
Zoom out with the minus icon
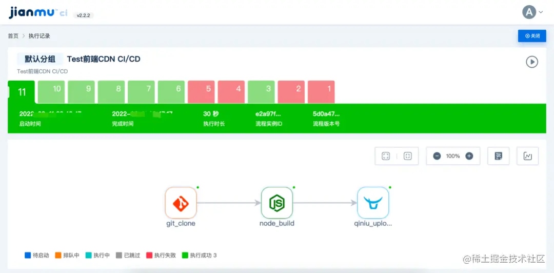coord(437,156)
